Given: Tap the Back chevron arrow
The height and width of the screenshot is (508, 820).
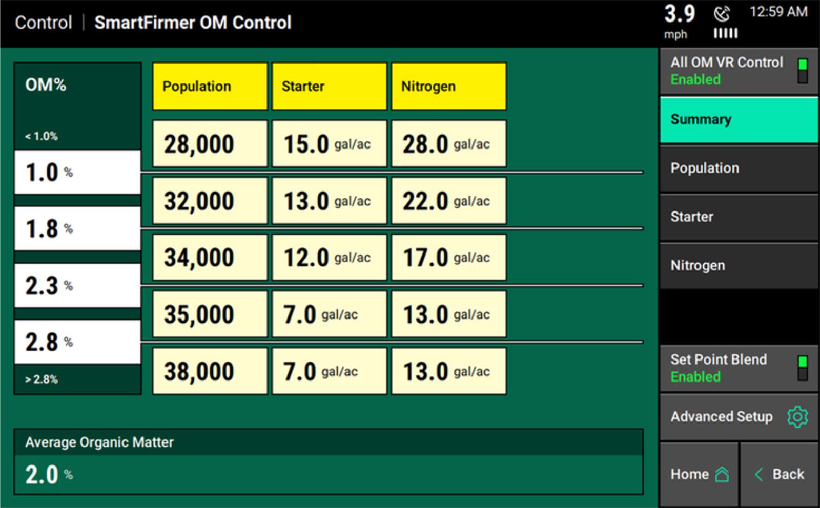Looking at the screenshot, I should click(x=759, y=474).
